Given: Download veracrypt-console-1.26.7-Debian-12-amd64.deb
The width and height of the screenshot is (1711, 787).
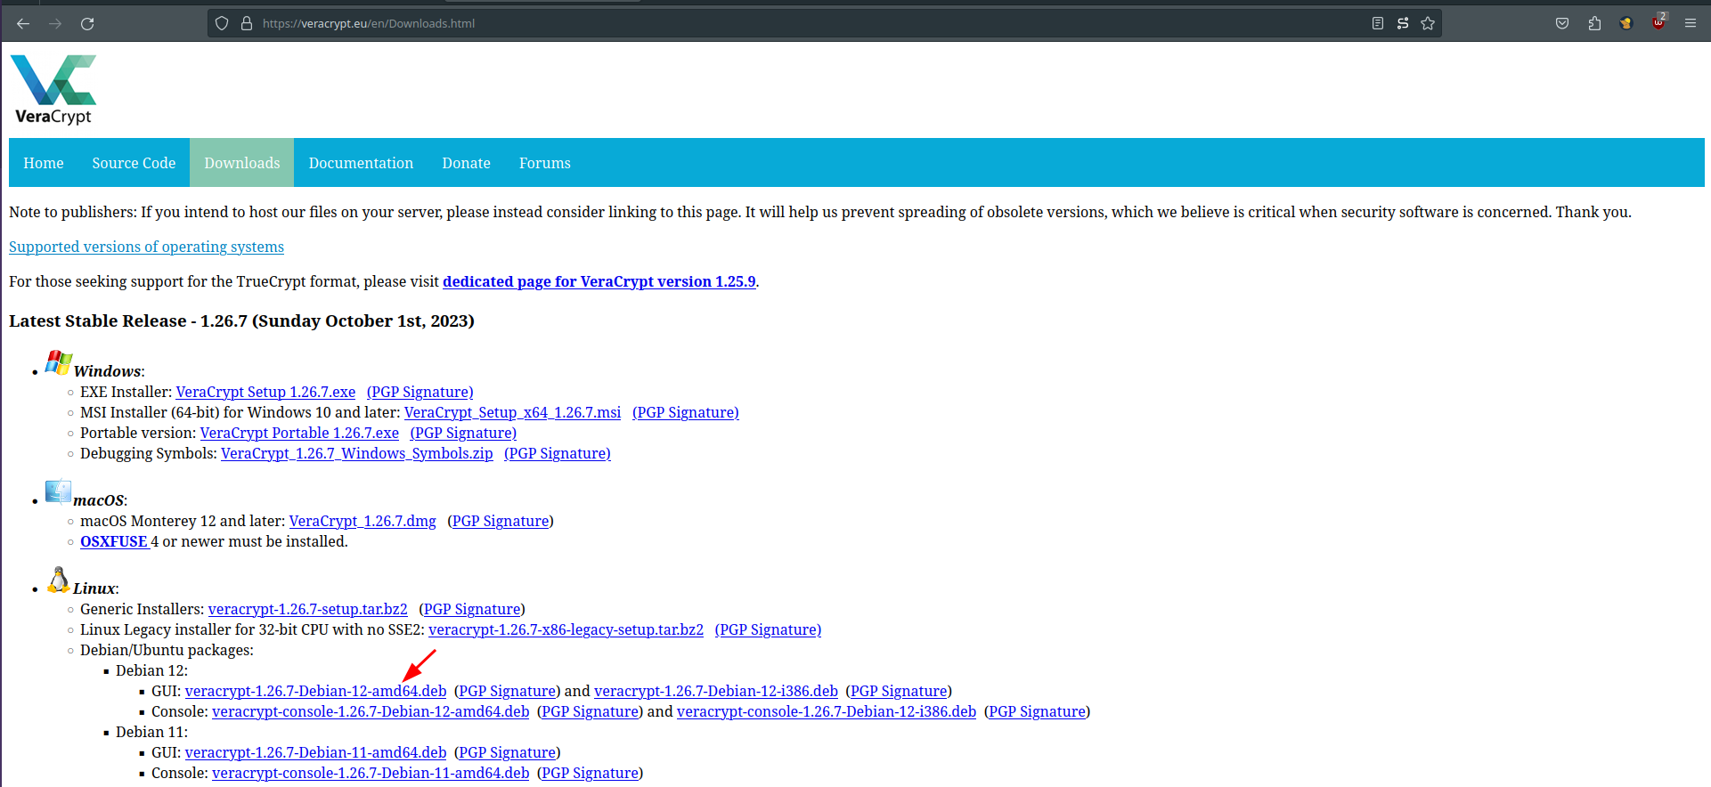Looking at the screenshot, I should tap(371, 711).
